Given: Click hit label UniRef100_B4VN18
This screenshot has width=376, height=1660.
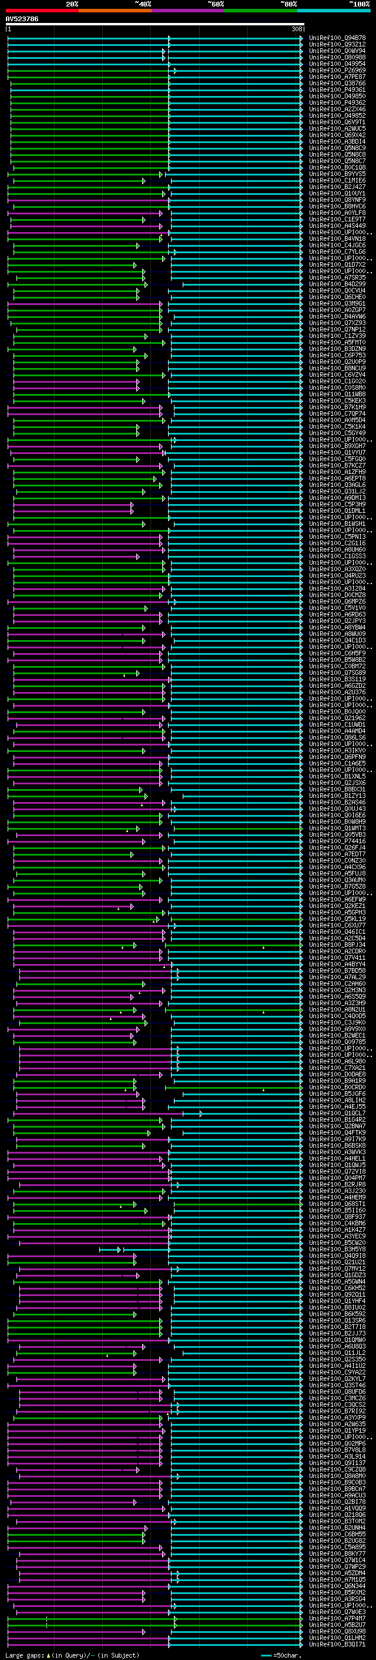Looking at the screenshot, I should [x=337, y=239].
